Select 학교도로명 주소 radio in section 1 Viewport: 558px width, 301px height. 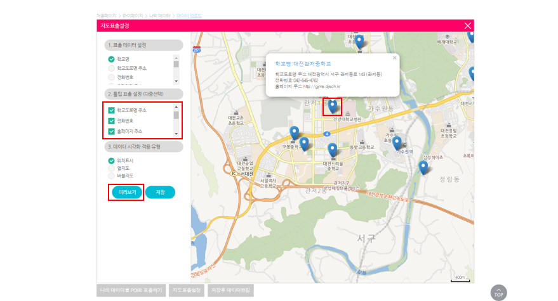point(111,68)
